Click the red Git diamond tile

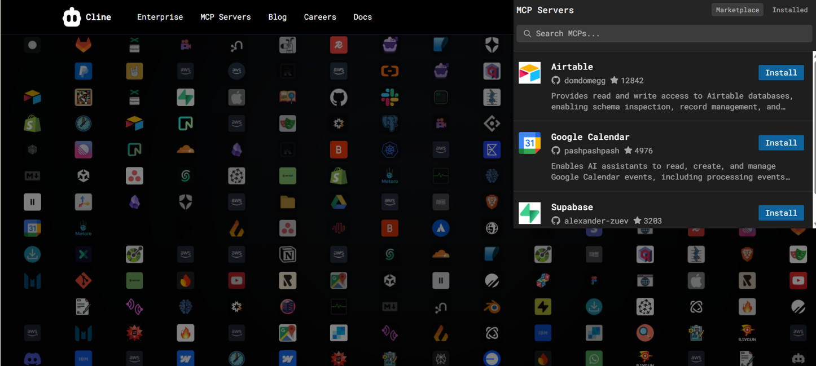pyautogui.click(x=84, y=280)
